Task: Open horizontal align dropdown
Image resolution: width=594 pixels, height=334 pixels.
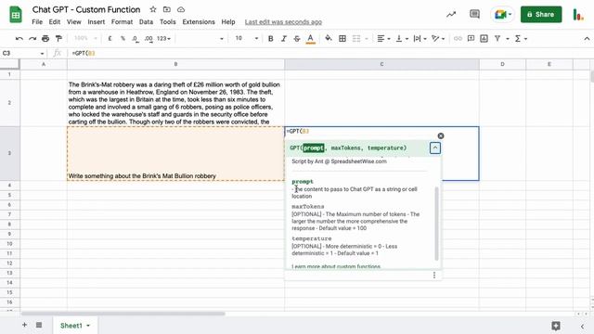Action: pyautogui.click(x=383, y=39)
